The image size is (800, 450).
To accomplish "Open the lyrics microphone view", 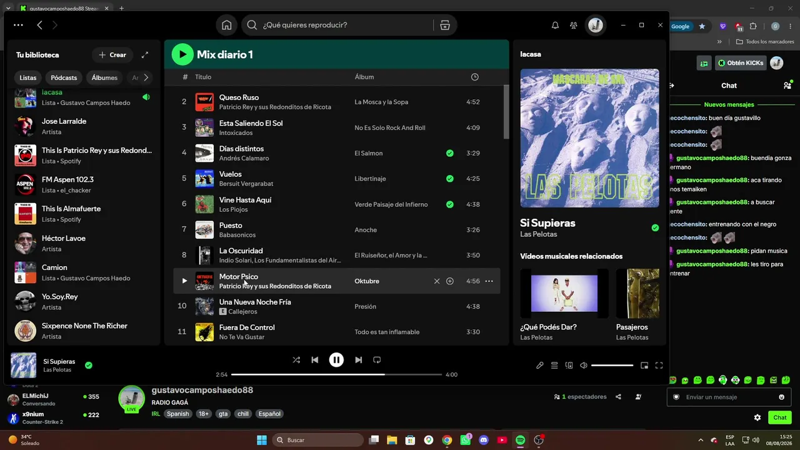I will (x=540, y=366).
